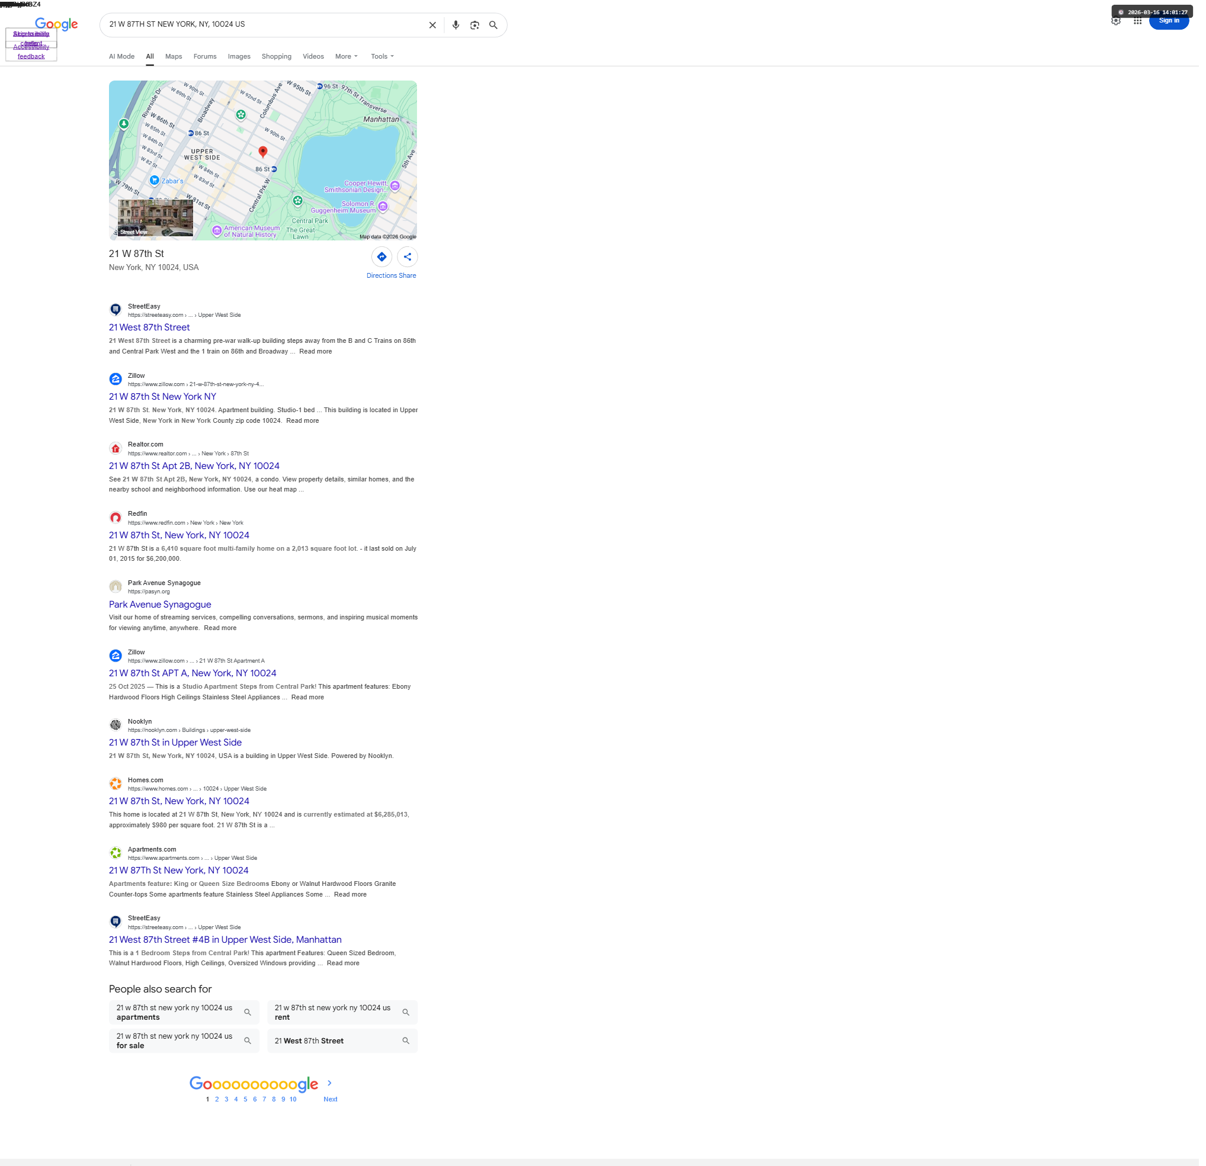Select the AI Mode tab
This screenshot has height=1166, width=1206.
pos(122,57)
